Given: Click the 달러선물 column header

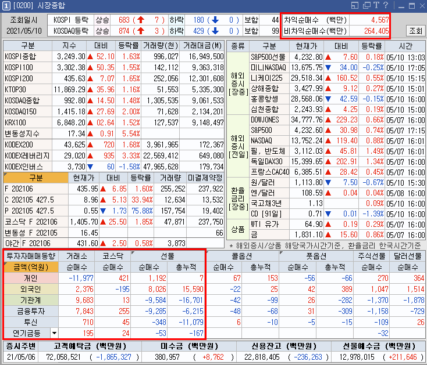Looking at the screenshot, I should pyautogui.click(x=408, y=256).
